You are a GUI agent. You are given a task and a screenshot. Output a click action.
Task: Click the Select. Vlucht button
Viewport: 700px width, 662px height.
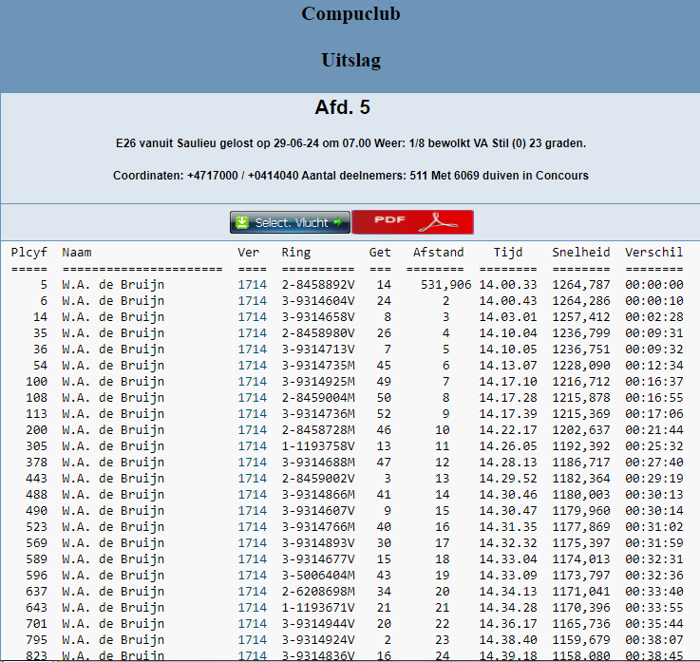290,222
